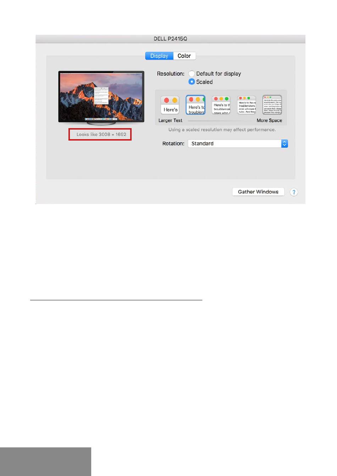Click the DELL P2415Q window title
337x476 pixels.
click(x=170, y=39)
